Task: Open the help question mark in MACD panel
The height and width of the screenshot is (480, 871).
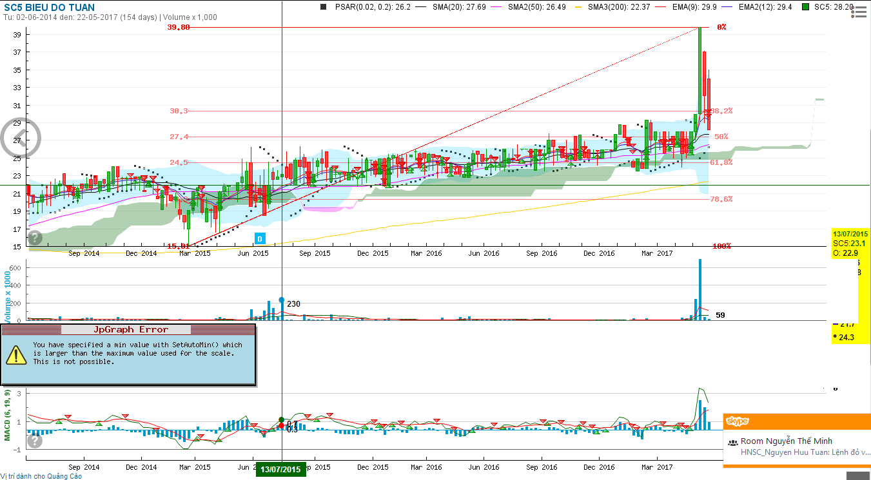Action: click(35, 441)
